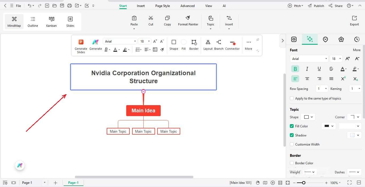Open the Kanban view
Image resolution: width=365 pixels, height=187 pixels.
coord(51,21)
